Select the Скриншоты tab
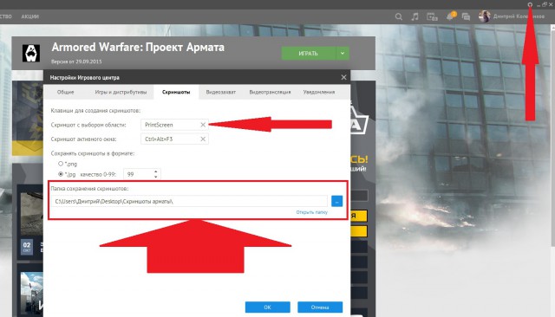This screenshot has height=317, width=555. click(x=176, y=92)
